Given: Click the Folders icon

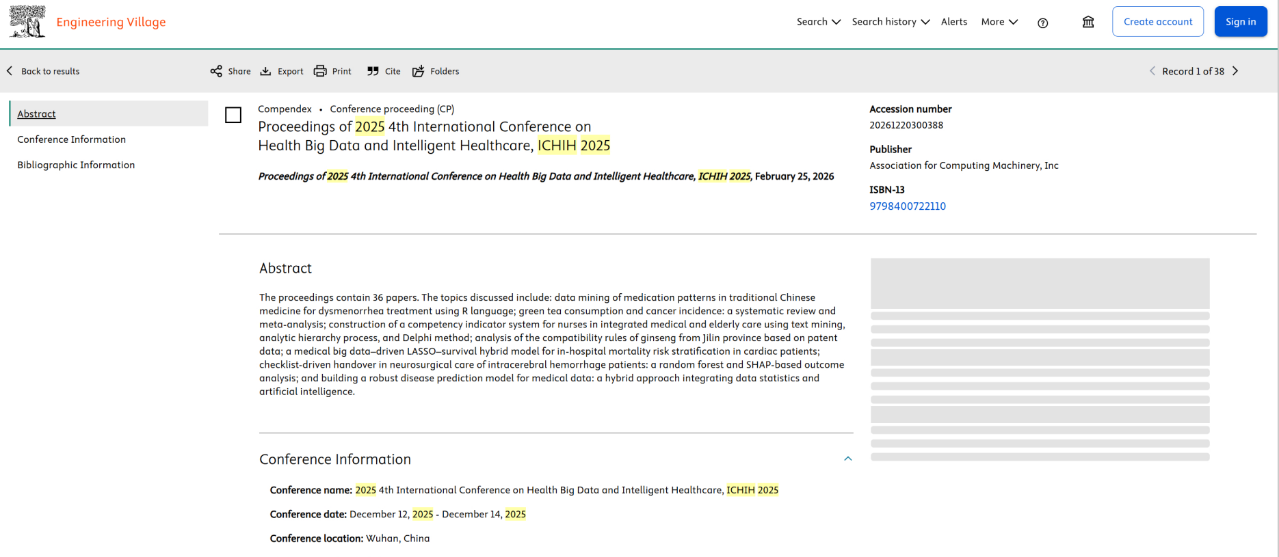Looking at the screenshot, I should [418, 71].
